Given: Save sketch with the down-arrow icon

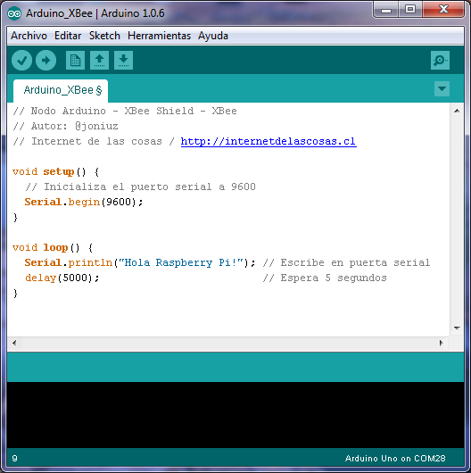Looking at the screenshot, I should click(123, 61).
